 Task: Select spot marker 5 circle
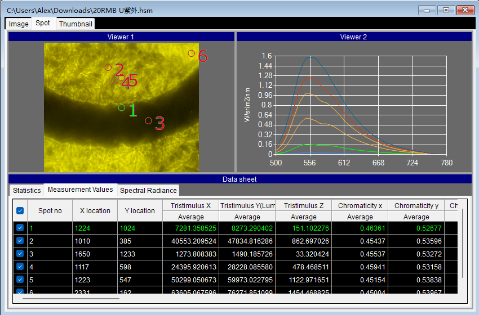tap(122, 78)
